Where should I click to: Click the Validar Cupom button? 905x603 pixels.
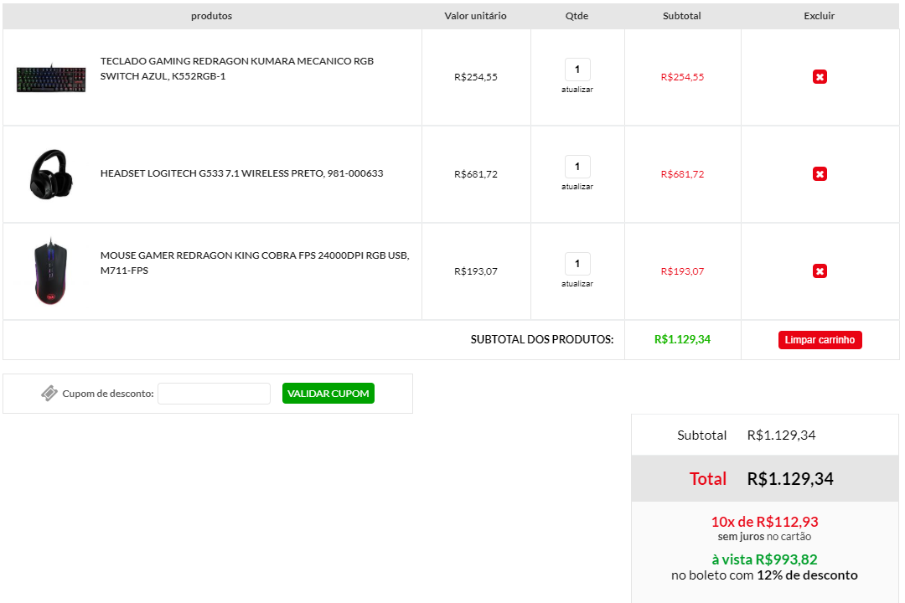click(x=328, y=394)
